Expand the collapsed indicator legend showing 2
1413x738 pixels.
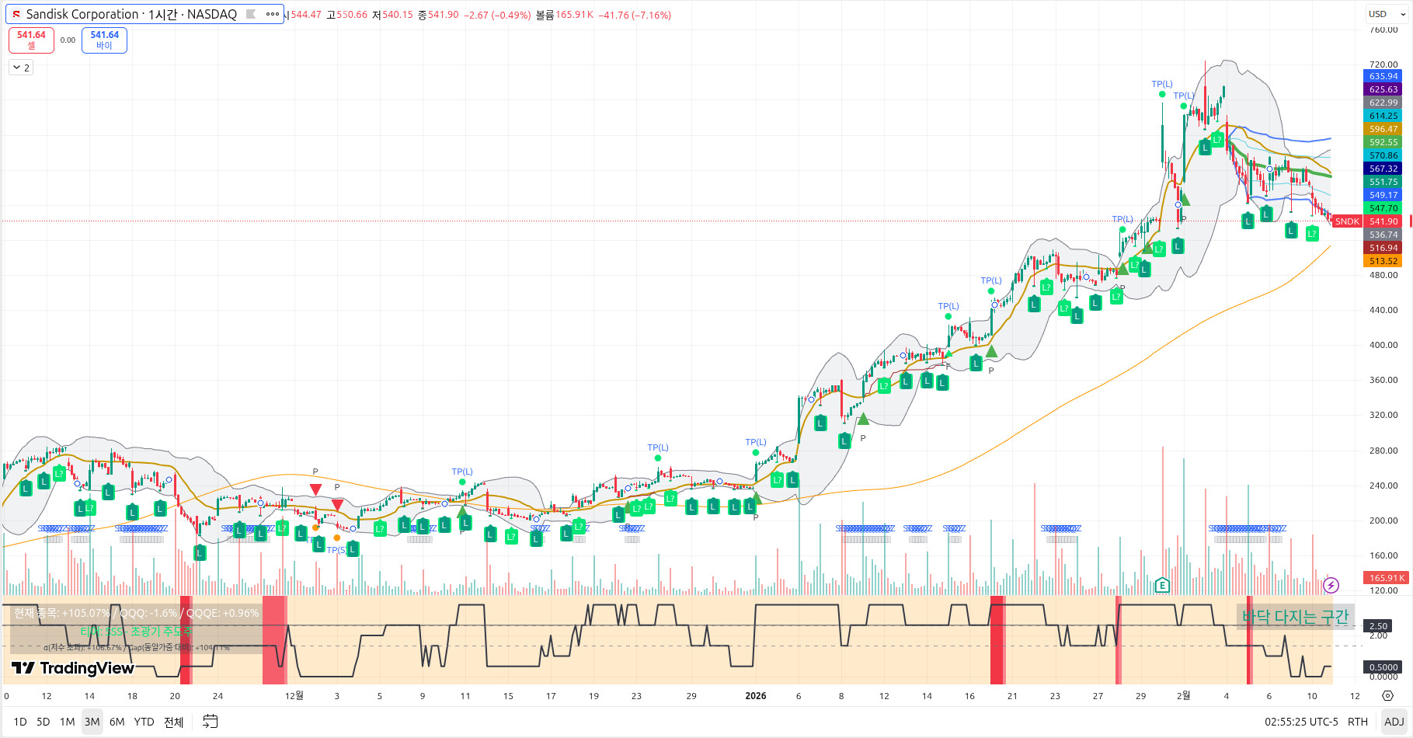21,68
